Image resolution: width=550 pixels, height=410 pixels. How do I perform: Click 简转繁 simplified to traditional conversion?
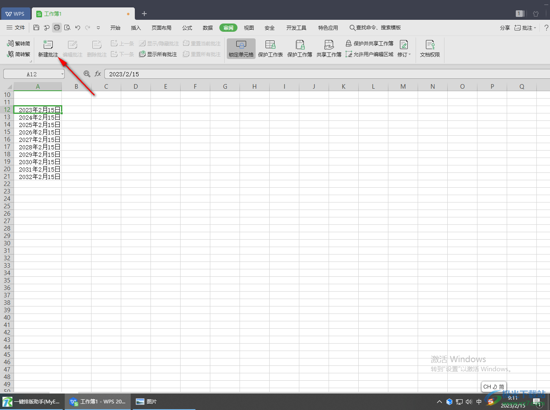click(19, 54)
